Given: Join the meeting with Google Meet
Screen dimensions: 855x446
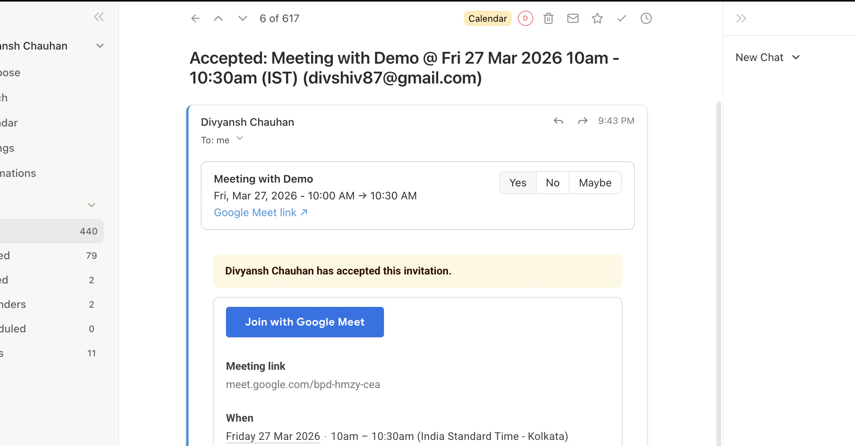Looking at the screenshot, I should [x=304, y=322].
